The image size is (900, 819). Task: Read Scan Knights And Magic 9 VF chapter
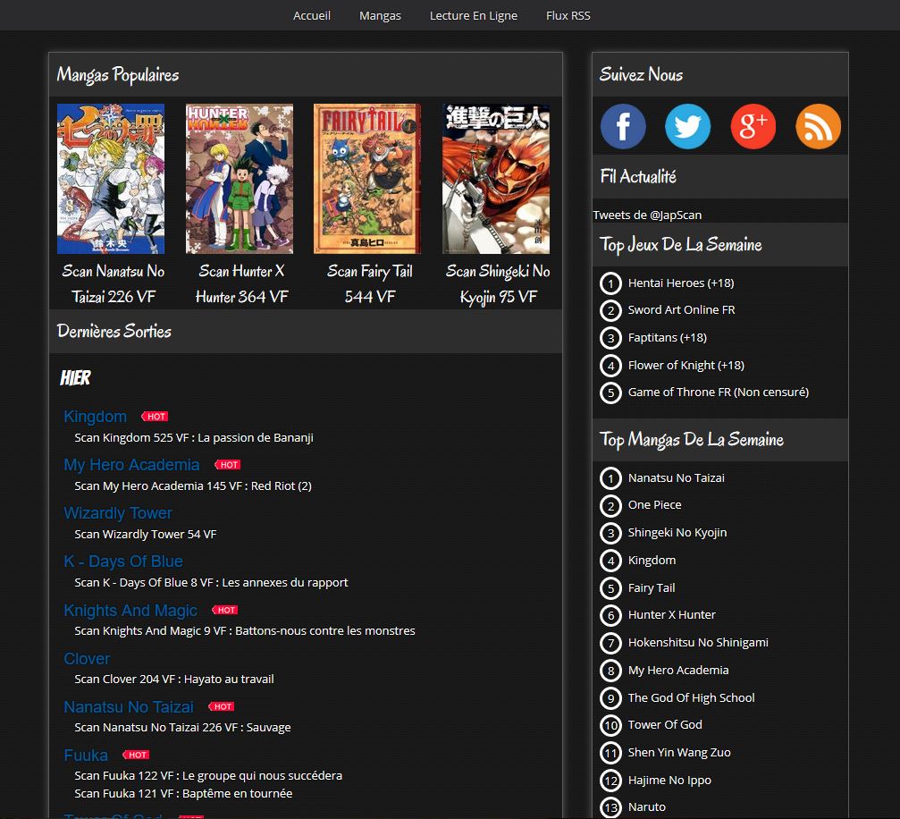pos(245,630)
